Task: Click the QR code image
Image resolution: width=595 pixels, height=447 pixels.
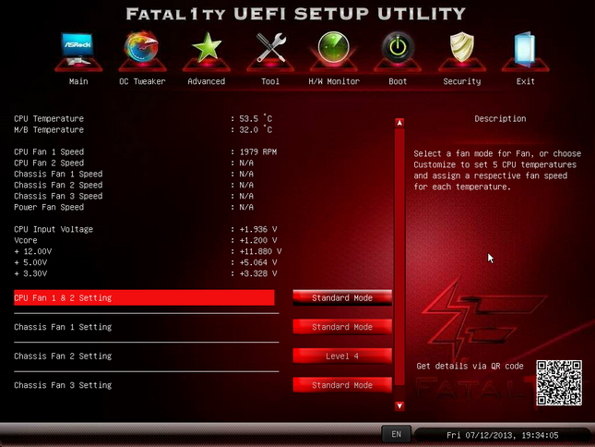Action: (x=559, y=383)
